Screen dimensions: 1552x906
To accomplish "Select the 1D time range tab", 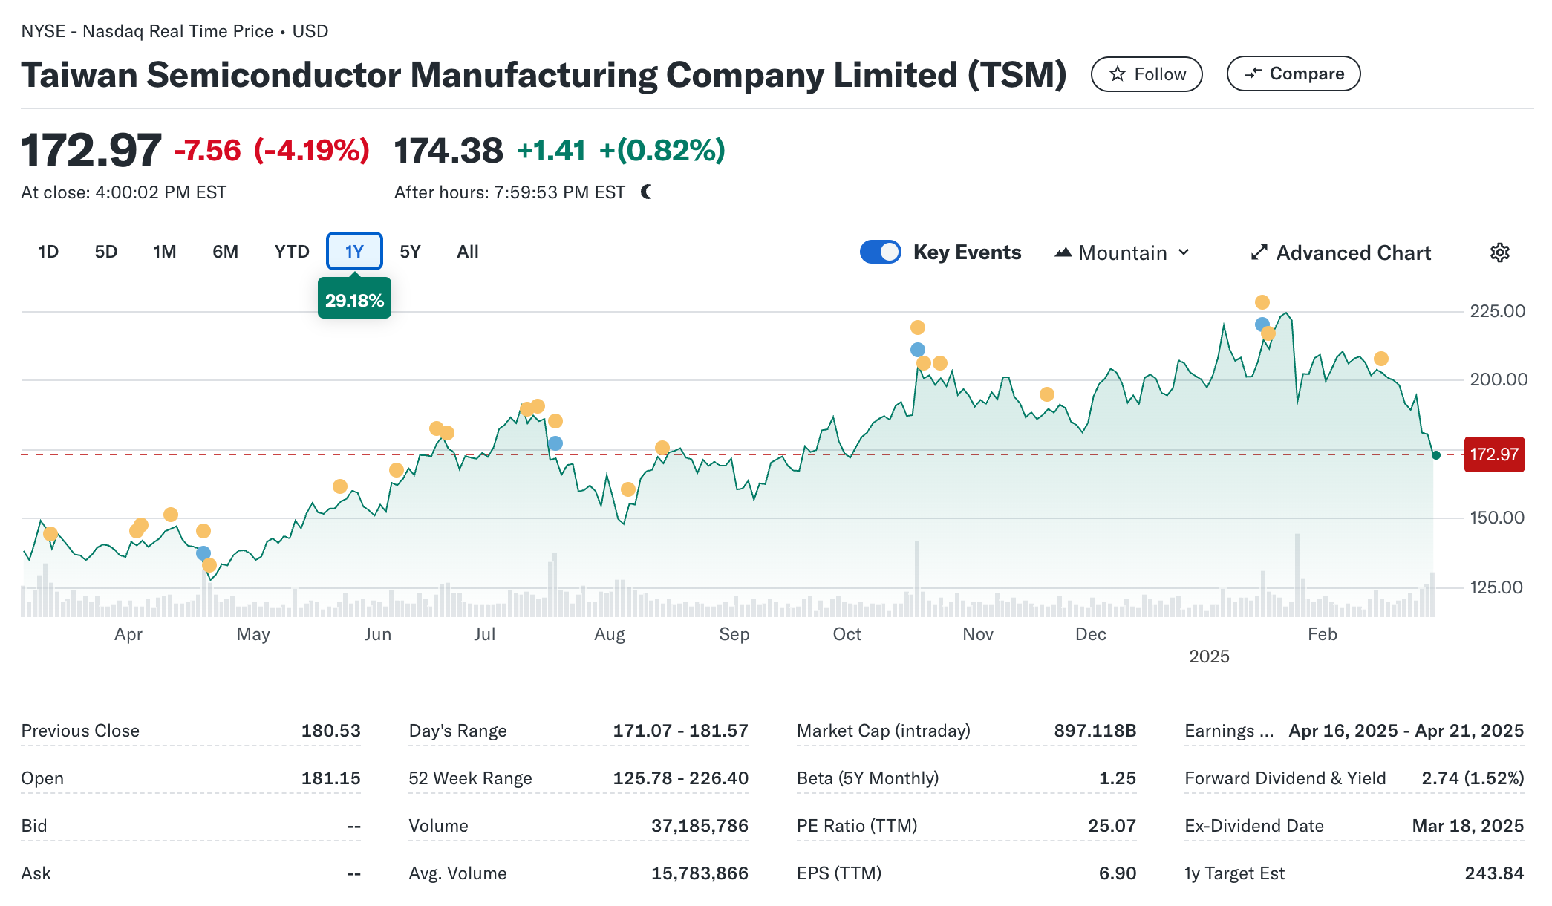I will pos(48,252).
